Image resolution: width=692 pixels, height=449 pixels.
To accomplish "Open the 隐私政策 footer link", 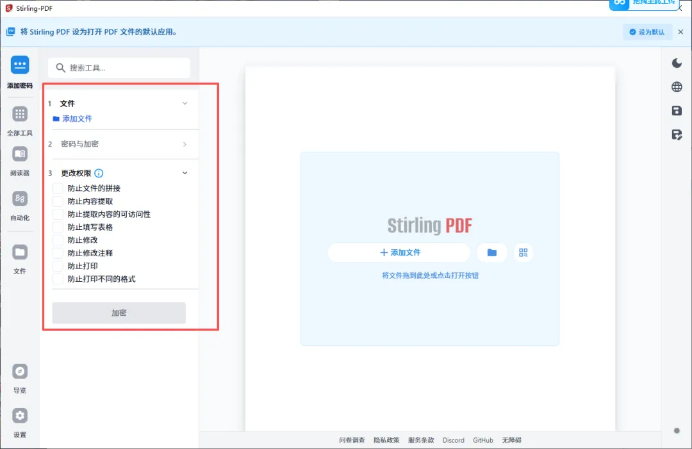I will coord(386,440).
